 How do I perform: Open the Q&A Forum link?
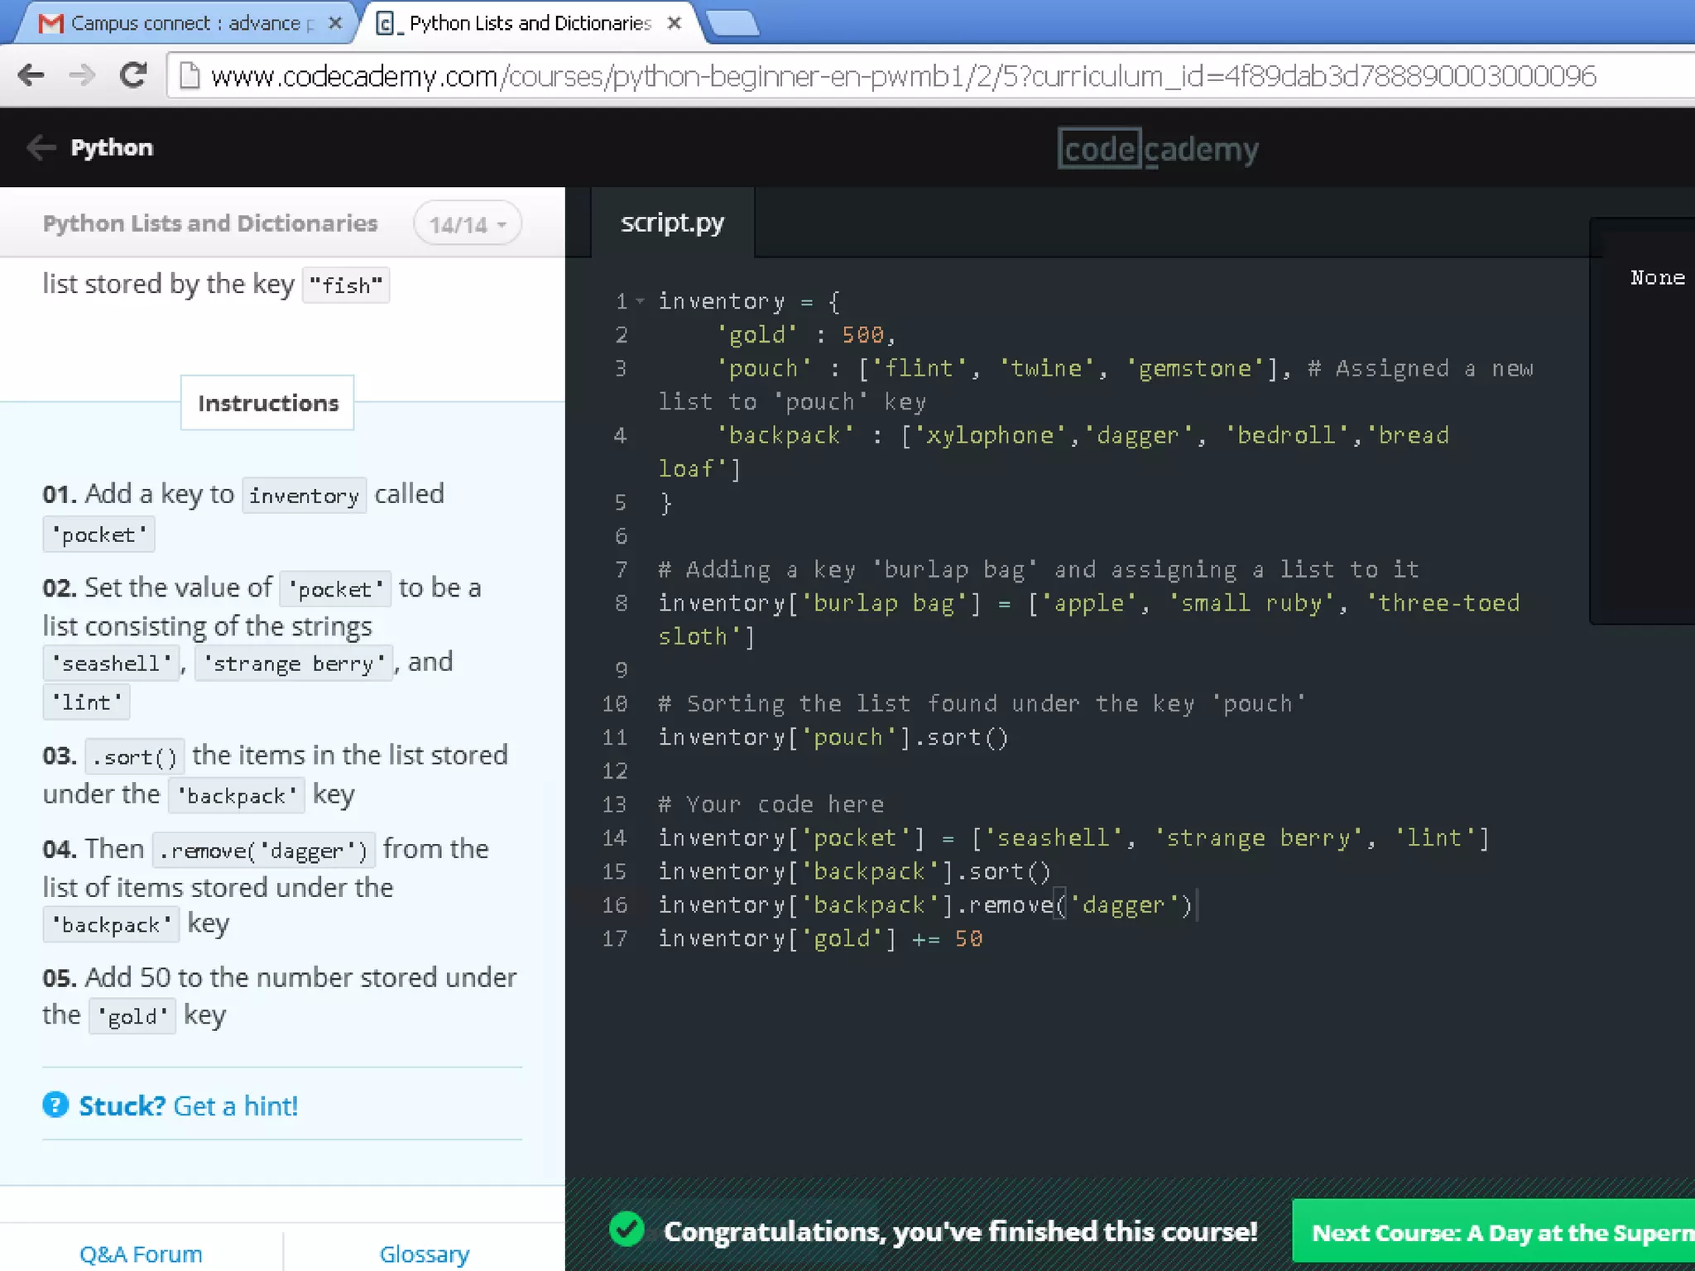click(x=141, y=1254)
